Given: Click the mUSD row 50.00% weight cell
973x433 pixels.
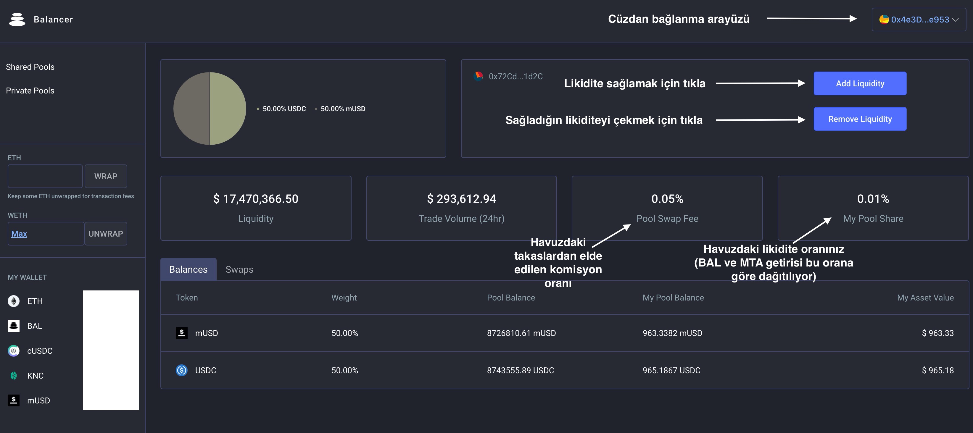Looking at the screenshot, I should point(345,333).
